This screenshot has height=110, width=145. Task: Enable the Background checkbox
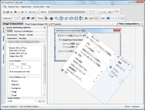(10, 88)
